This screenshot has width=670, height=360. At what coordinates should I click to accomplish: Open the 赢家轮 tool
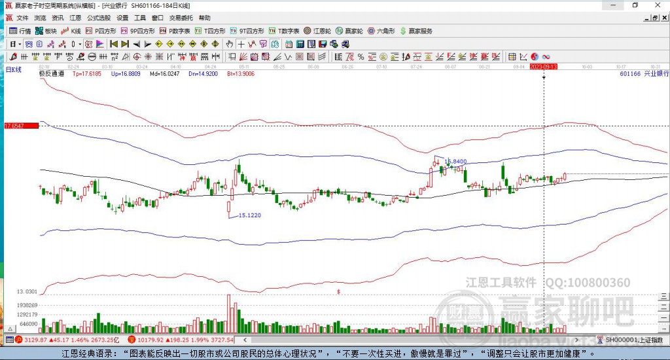(x=349, y=31)
